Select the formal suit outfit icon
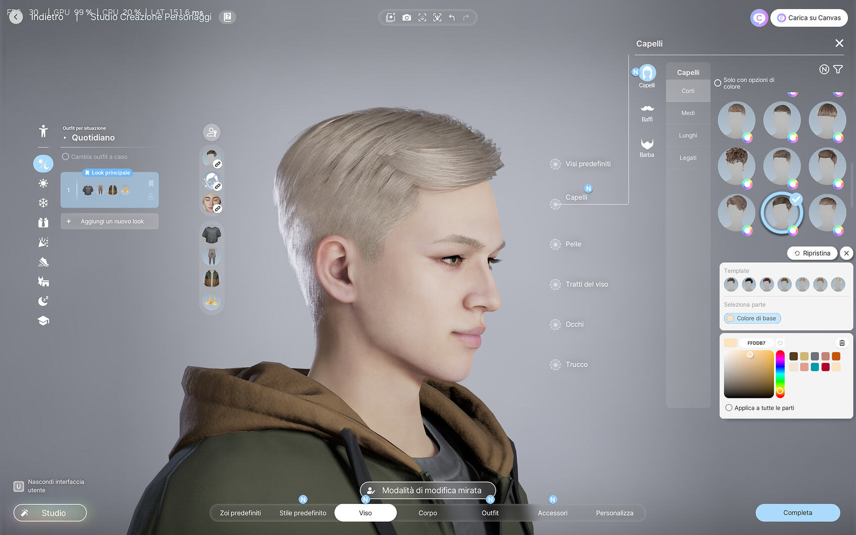This screenshot has height=535, width=856. coord(44,222)
